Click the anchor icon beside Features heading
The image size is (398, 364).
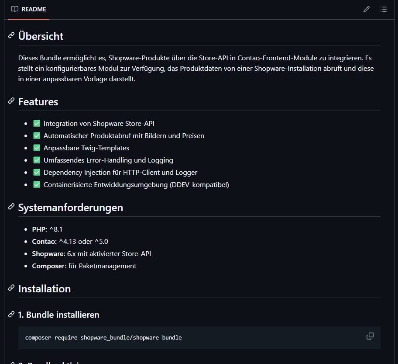click(10, 102)
